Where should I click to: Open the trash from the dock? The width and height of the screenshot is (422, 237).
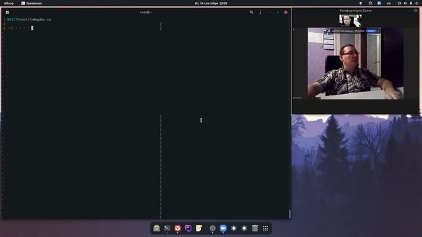(255, 228)
